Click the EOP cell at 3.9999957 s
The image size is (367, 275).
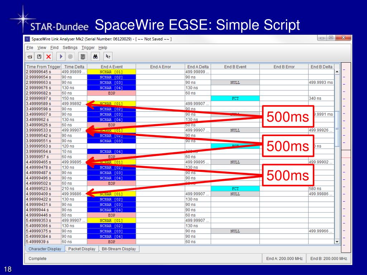pyautogui.click(x=111, y=157)
